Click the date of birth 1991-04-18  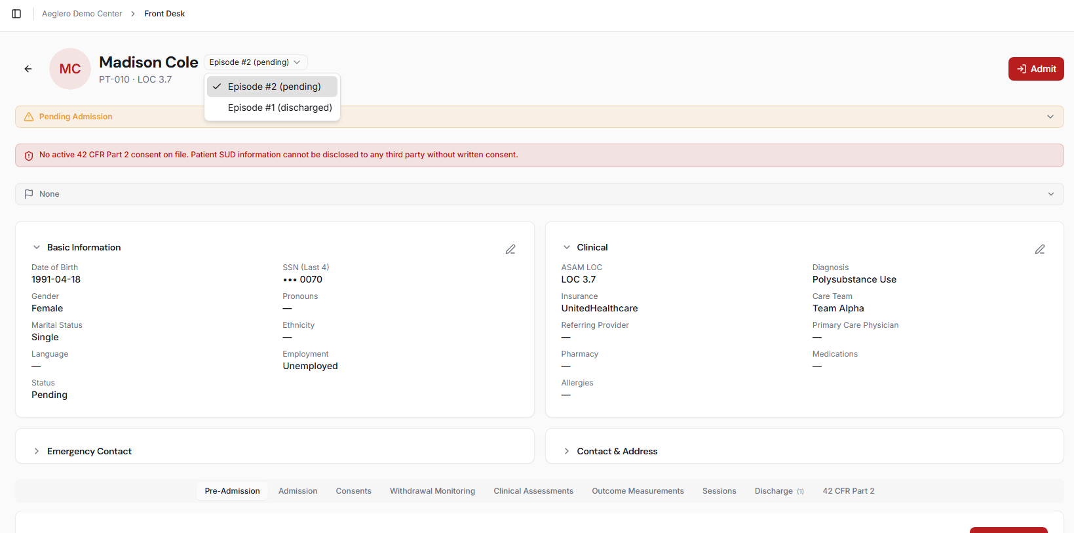(x=56, y=279)
